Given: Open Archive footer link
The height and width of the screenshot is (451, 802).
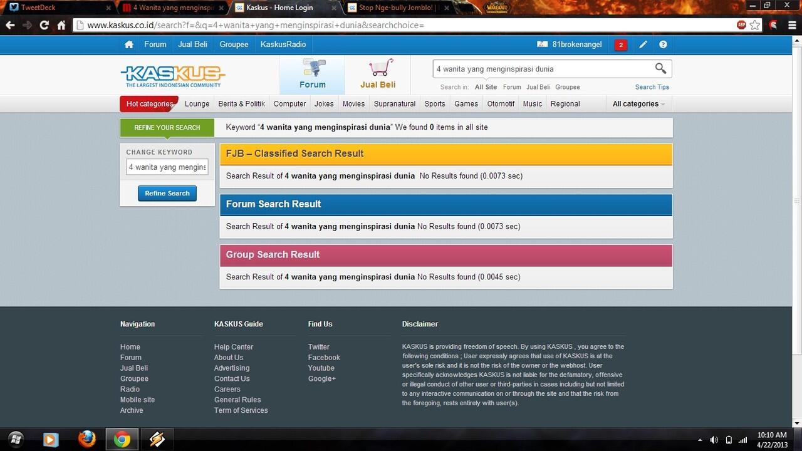Looking at the screenshot, I should pos(132,410).
